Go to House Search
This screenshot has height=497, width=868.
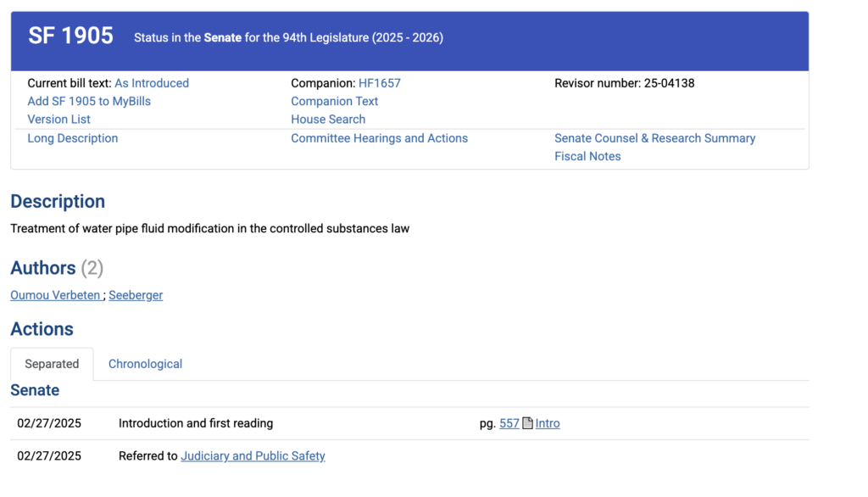328,120
